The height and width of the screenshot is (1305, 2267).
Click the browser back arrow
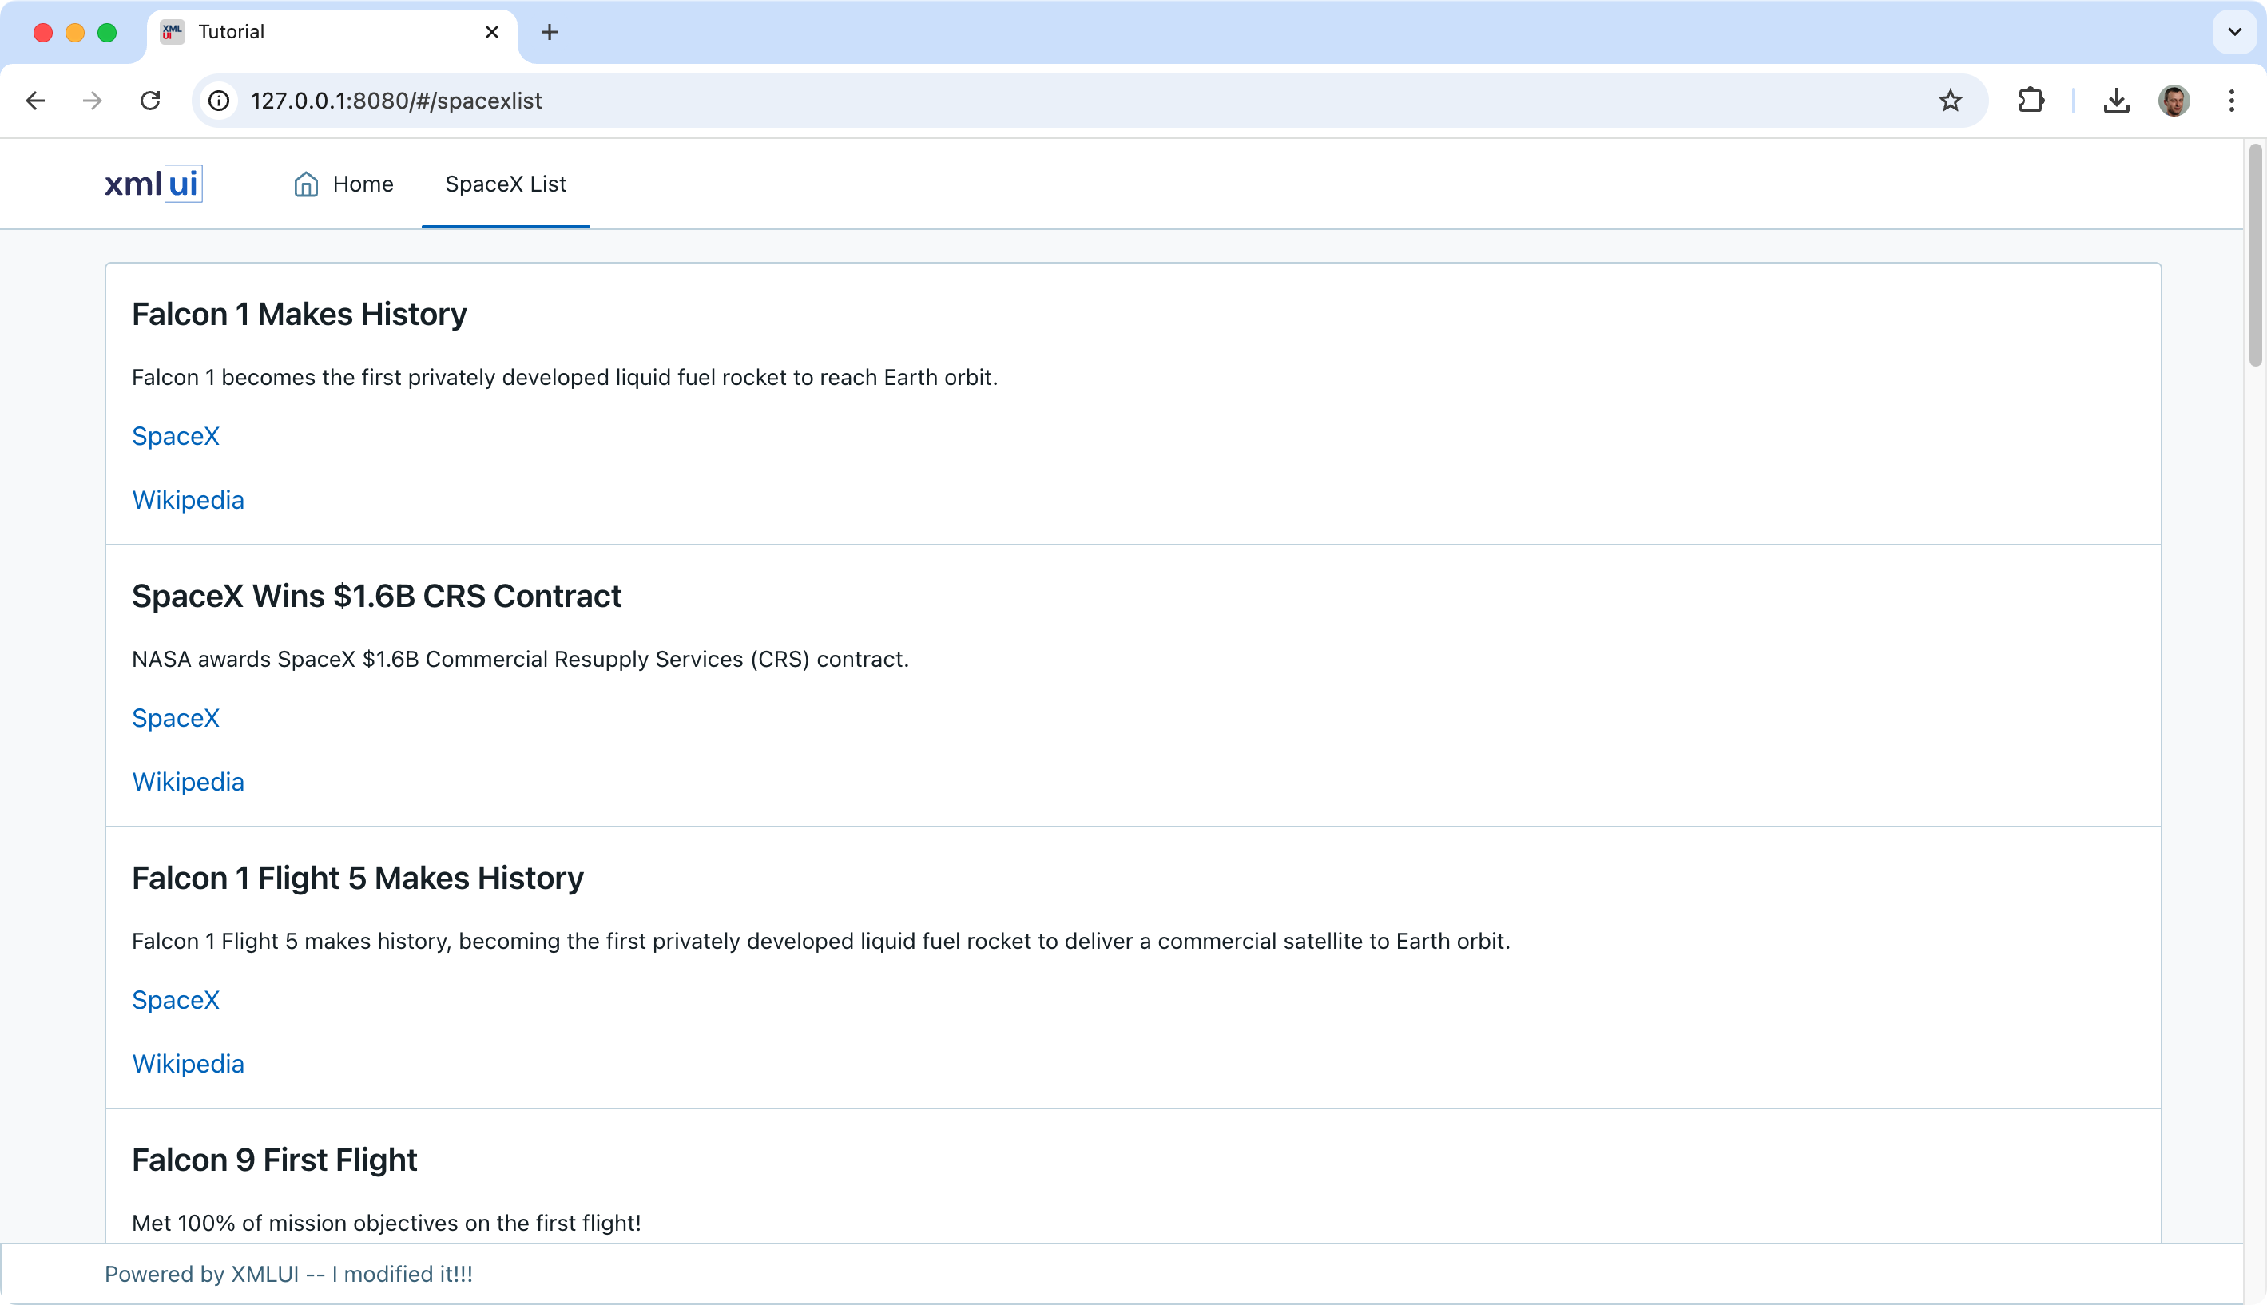(x=36, y=101)
